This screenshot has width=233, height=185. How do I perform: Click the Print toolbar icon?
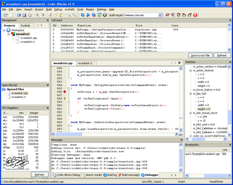click(30, 15)
